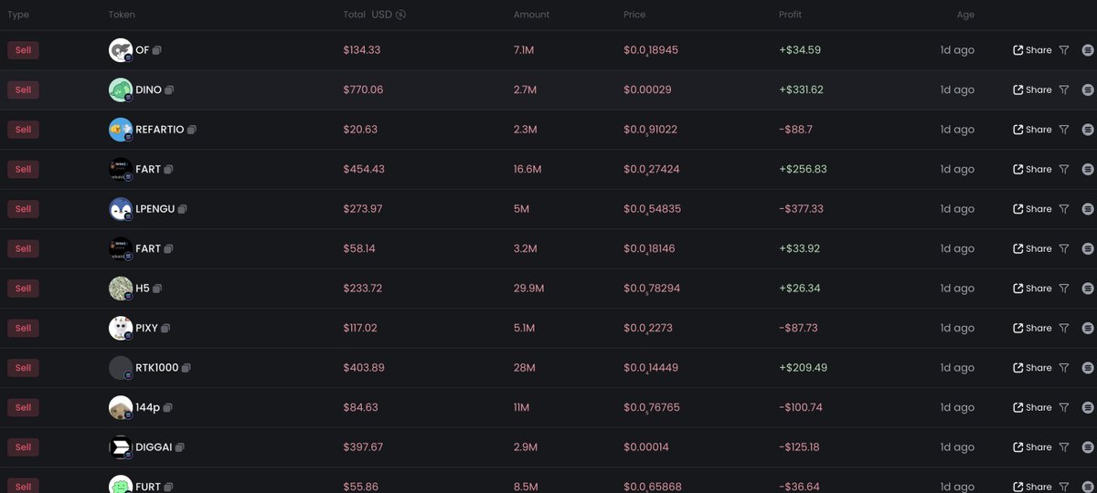
Task: Filter trades by the RTK1000 token
Action: pos(1063,368)
